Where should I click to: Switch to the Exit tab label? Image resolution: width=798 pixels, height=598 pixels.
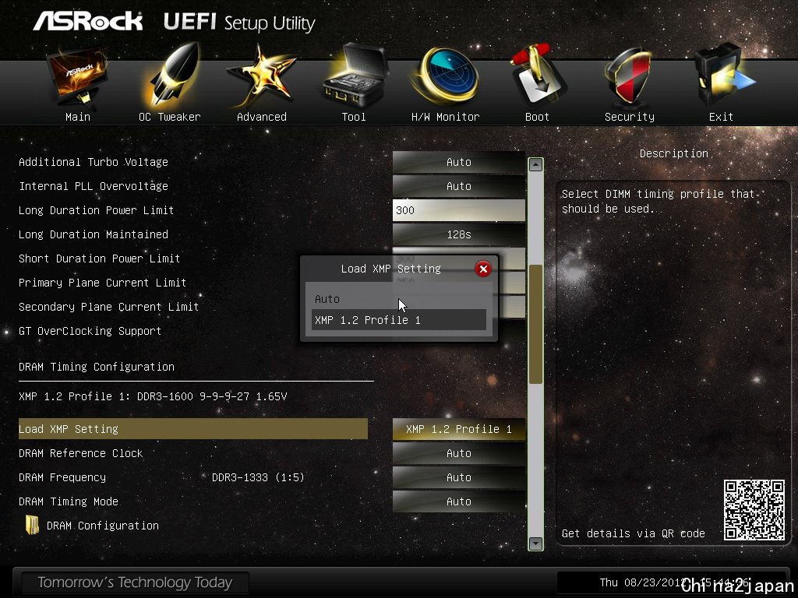coord(721,117)
